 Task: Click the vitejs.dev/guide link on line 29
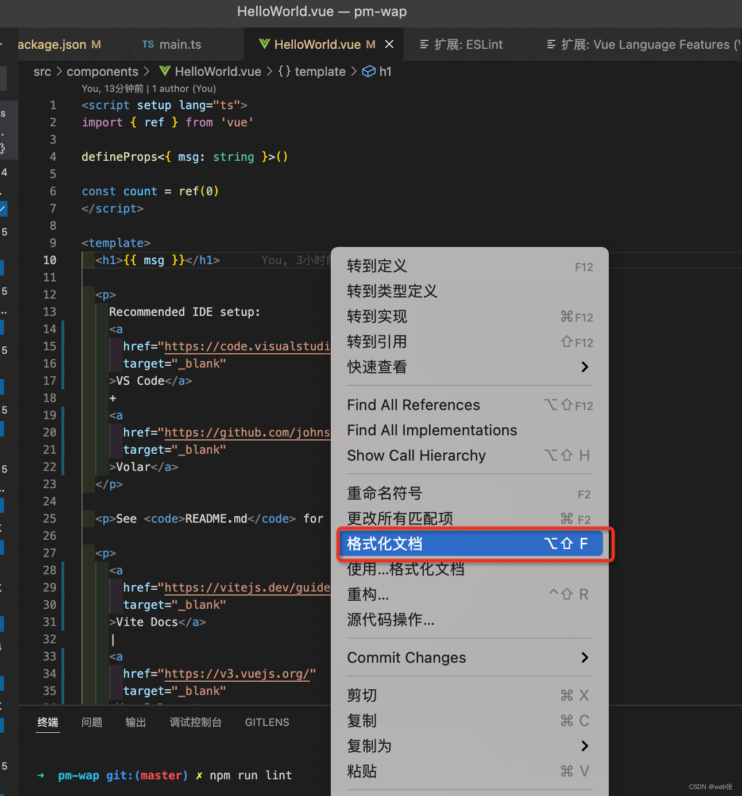pos(248,588)
